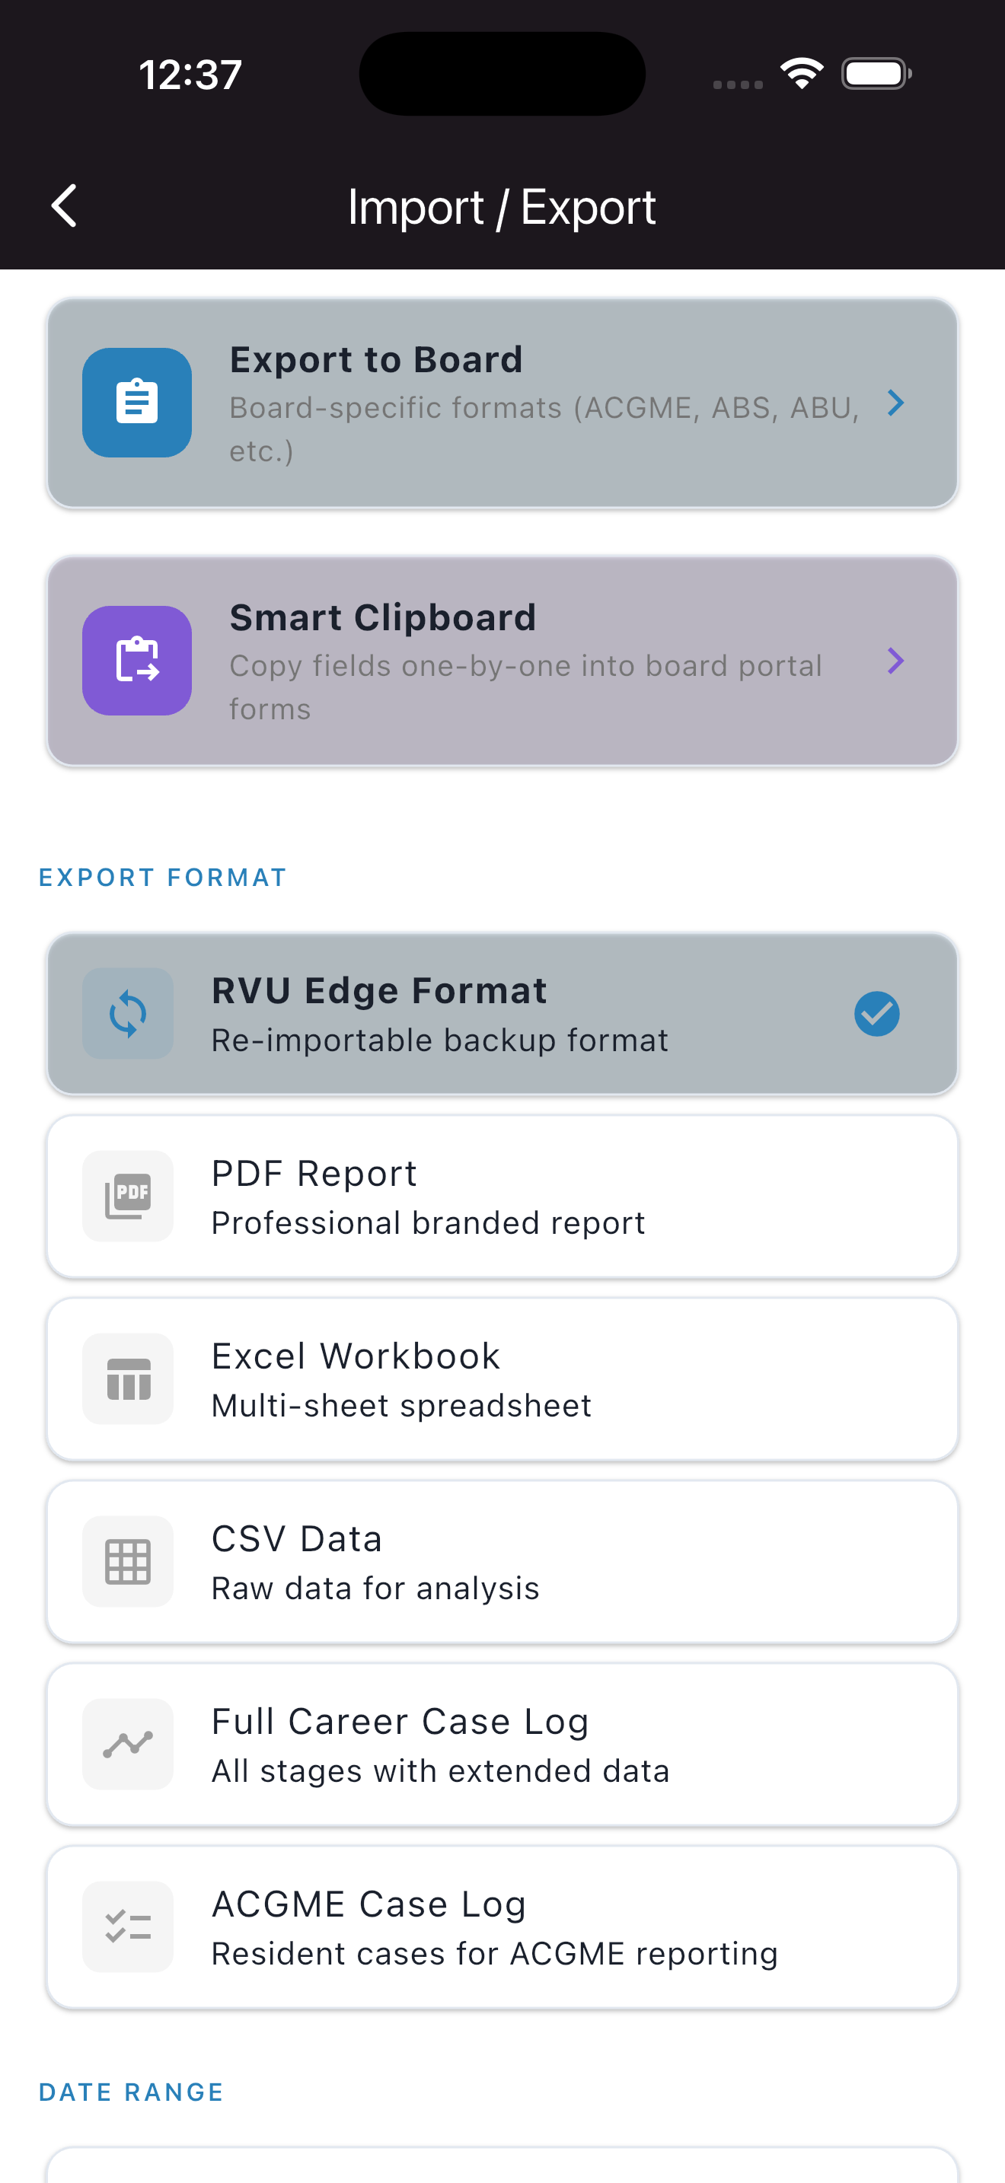Select CSV Data raw export option

(502, 1561)
